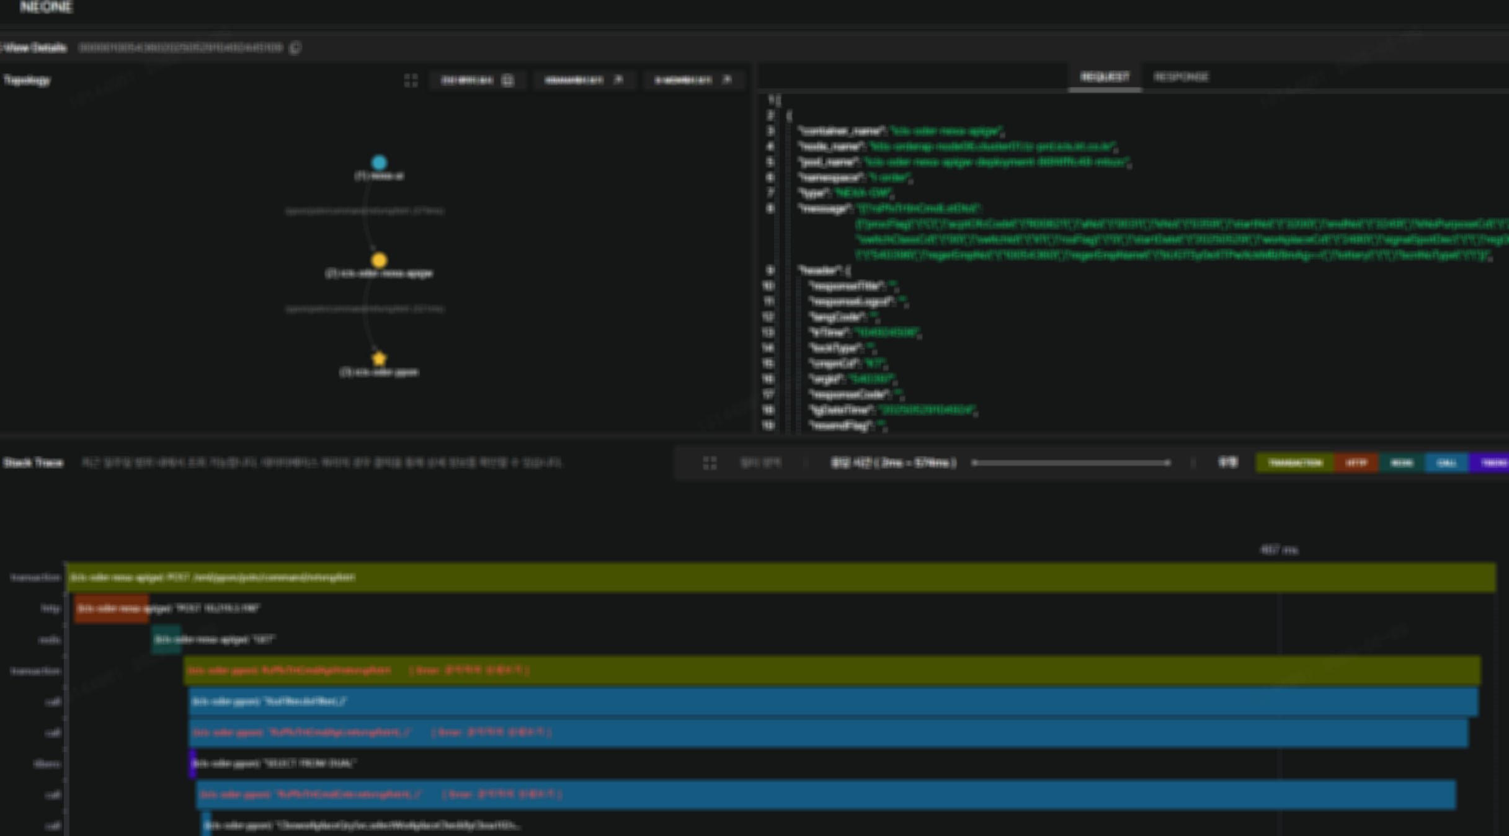The width and height of the screenshot is (1509, 836).
Task: Toggle the HTTP type filter
Action: (x=1356, y=463)
